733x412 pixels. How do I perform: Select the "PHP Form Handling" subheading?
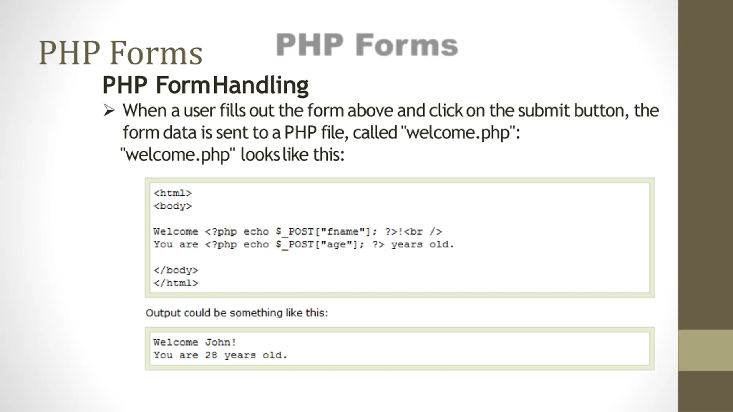coord(205,85)
